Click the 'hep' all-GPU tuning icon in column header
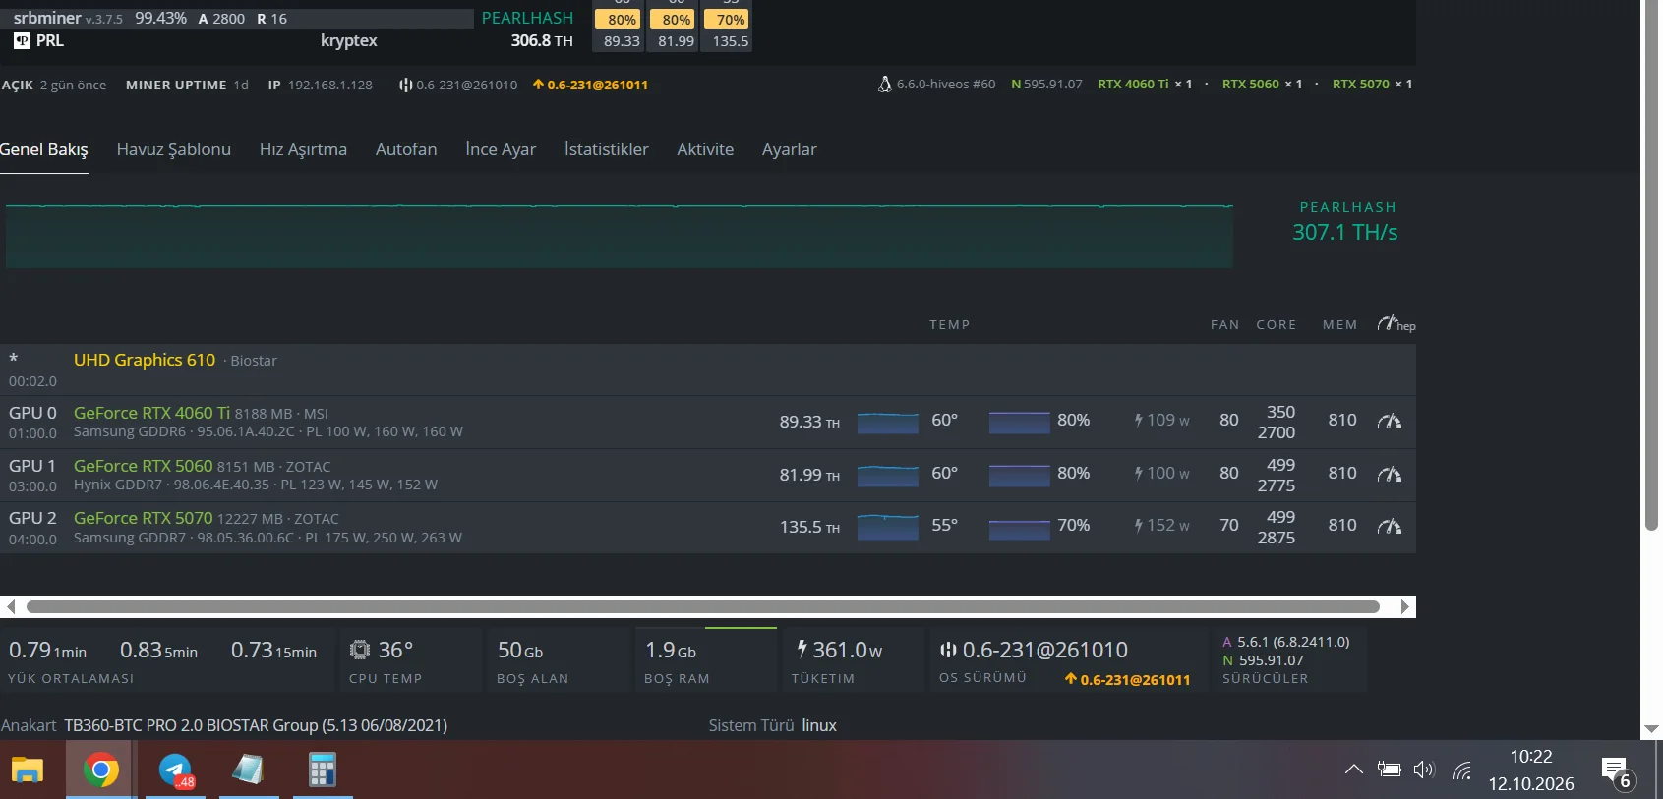 (1396, 323)
